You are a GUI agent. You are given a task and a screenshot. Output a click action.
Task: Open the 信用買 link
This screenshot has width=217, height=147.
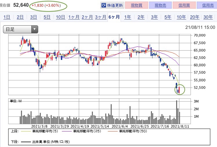[x=184, y=5]
